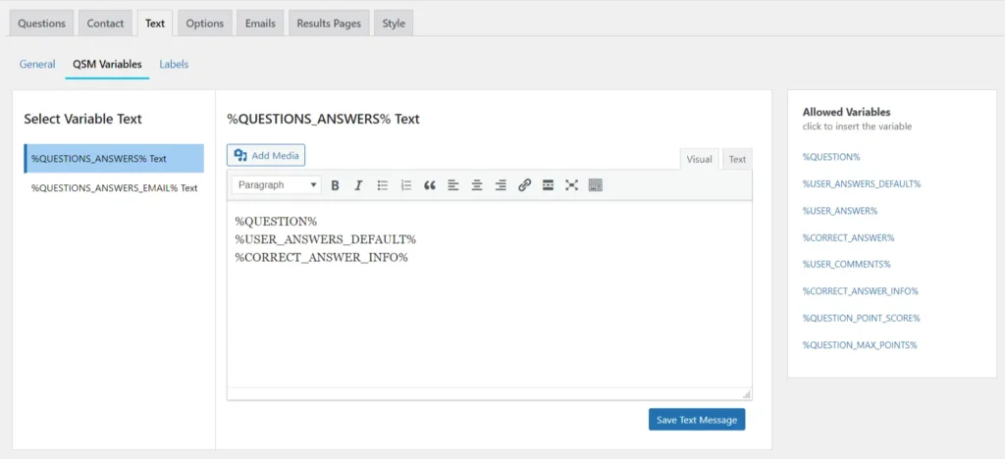Screen dimensions: 1005x459
Task: Insert a numbered list
Action: click(406, 185)
